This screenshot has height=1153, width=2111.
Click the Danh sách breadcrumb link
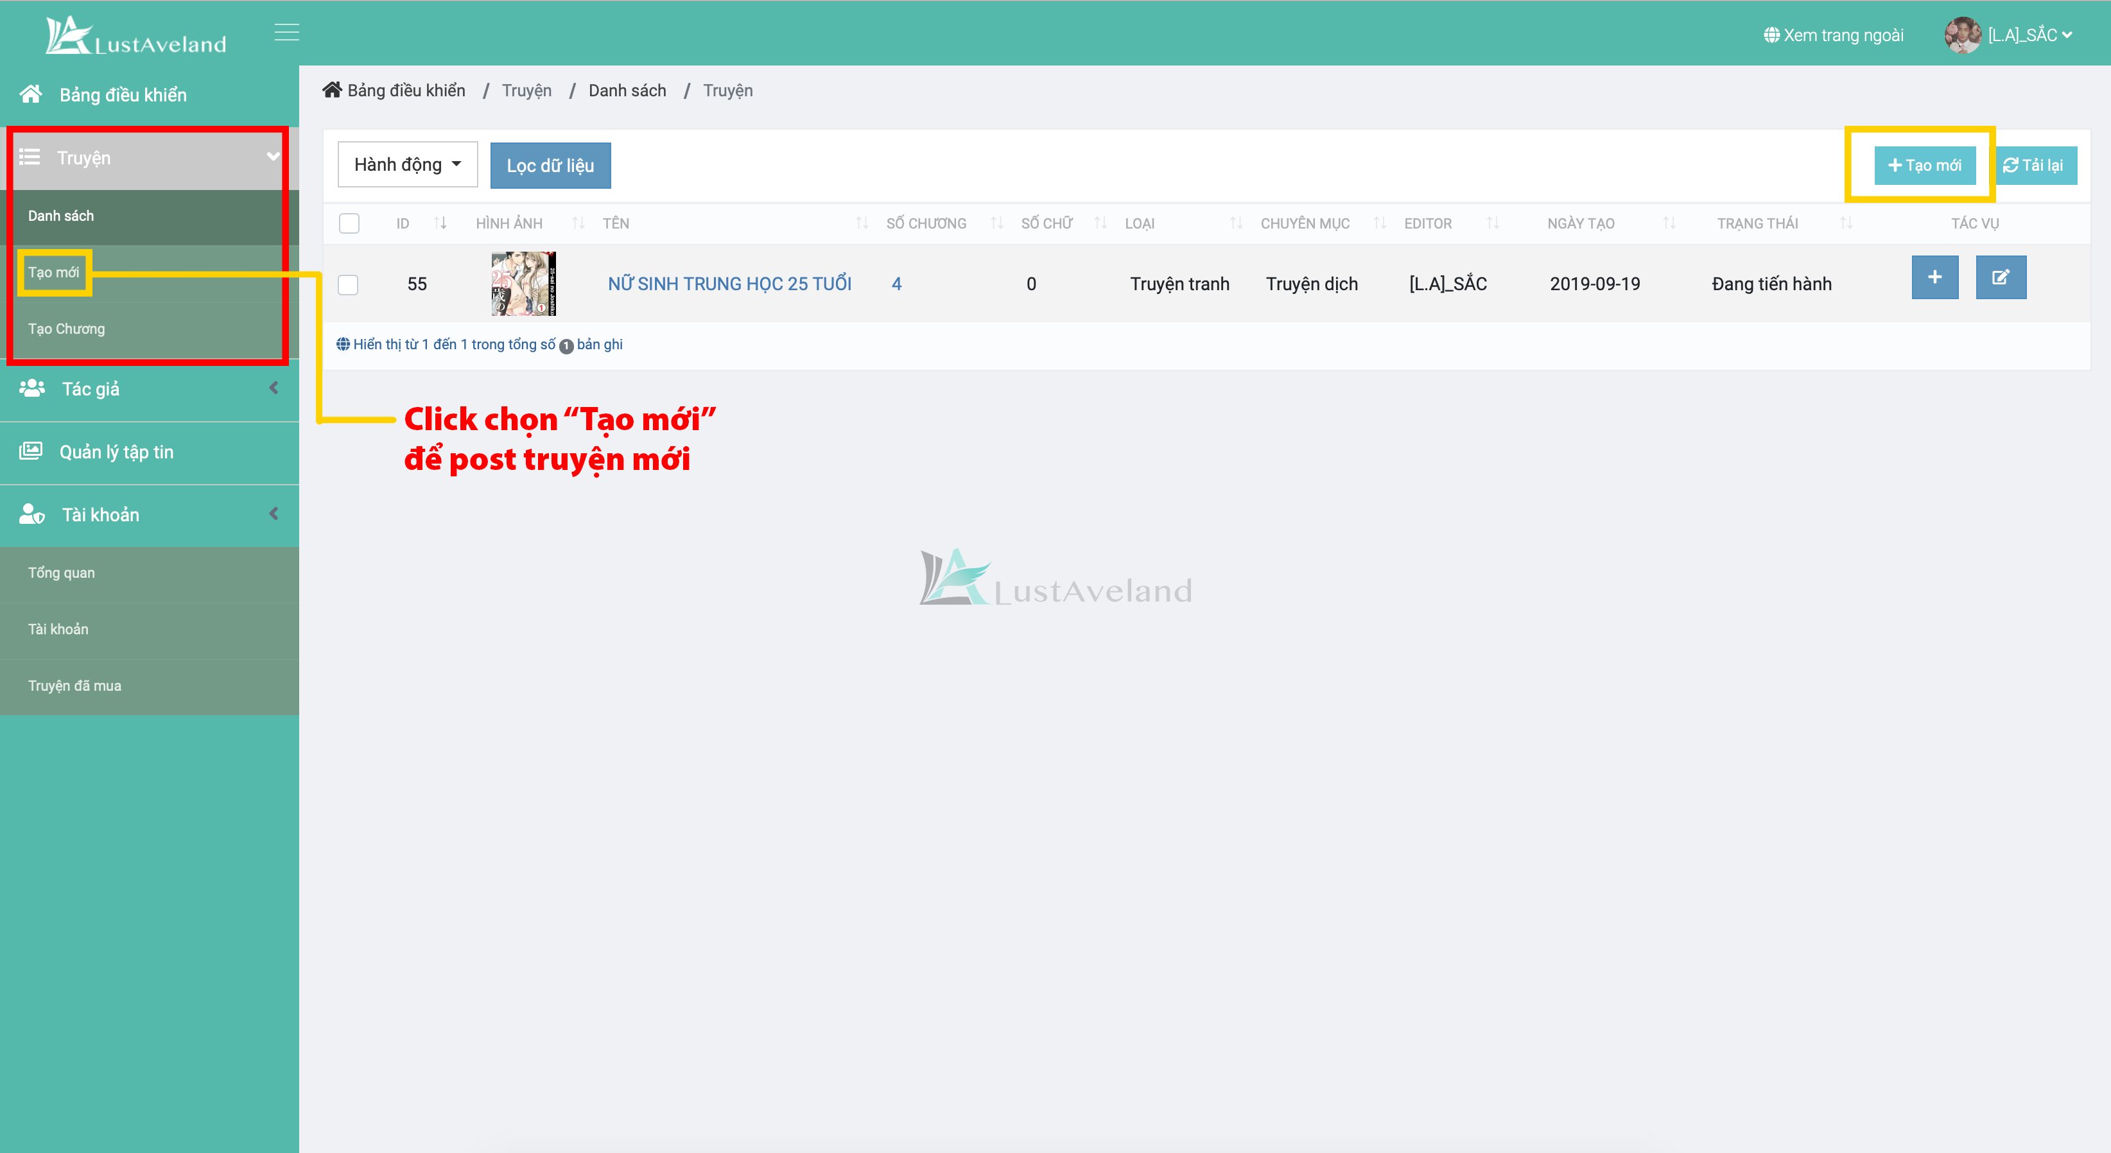627,90
